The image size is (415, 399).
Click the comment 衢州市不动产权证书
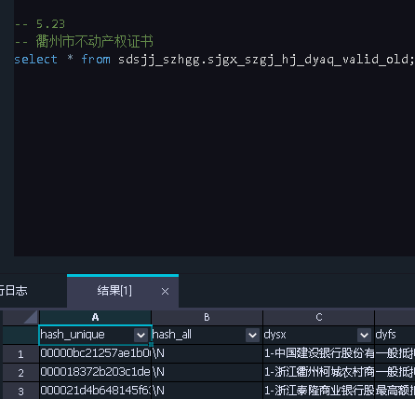(x=95, y=41)
